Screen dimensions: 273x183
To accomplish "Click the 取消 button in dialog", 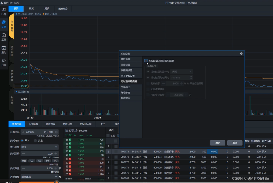I will (235, 143).
